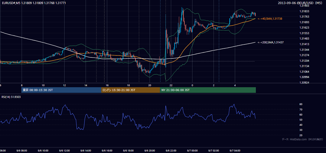The height and width of the screenshot is (153, 326).
Task: Click hour tick 8 under the price chart
Action: pos(22,85)
